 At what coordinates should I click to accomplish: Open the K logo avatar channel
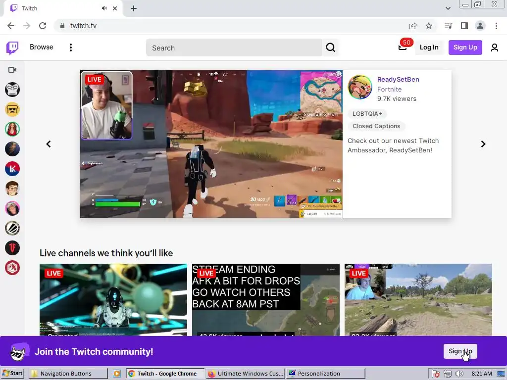coord(12,169)
